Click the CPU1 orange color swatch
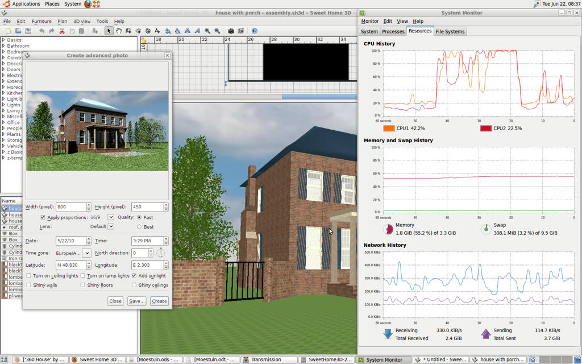The width and height of the screenshot is (582, 364). (x=389, y=128)
